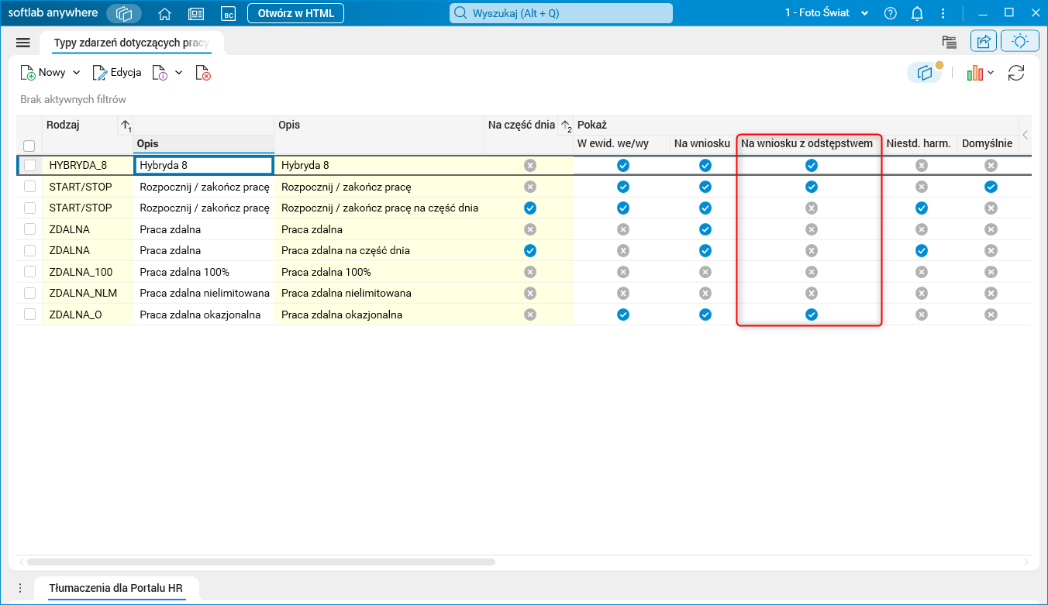
Task: Toggle W ewid. we/wy for ZDALNA_NLM
Action: pyautogui.click(x=623, y=293)
